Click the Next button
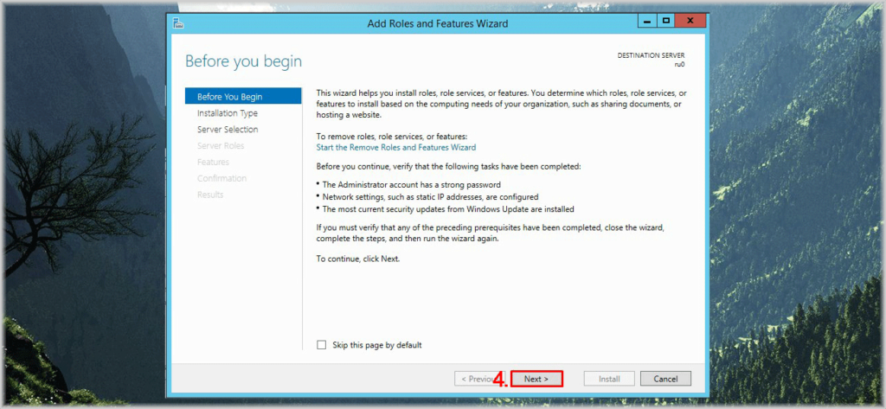 point(536,379)
